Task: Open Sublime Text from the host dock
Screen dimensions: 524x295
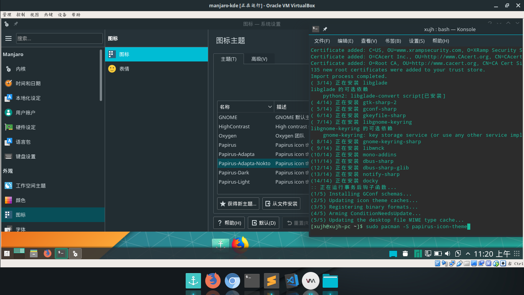Action: [x=272, y=281]
